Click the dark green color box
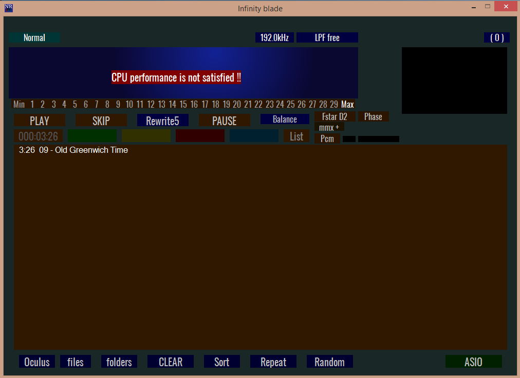Viewport: 520px width, 378px height. [x=92, y=136]
